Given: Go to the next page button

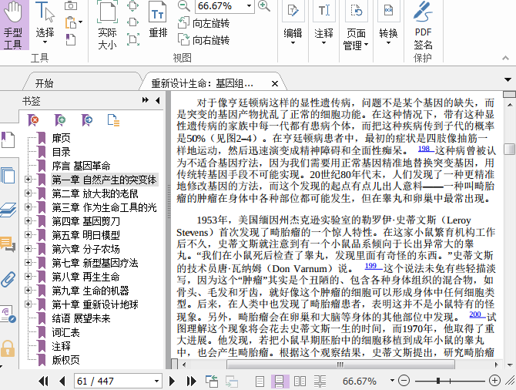Looking at the screenshot, I should [172, 382].
